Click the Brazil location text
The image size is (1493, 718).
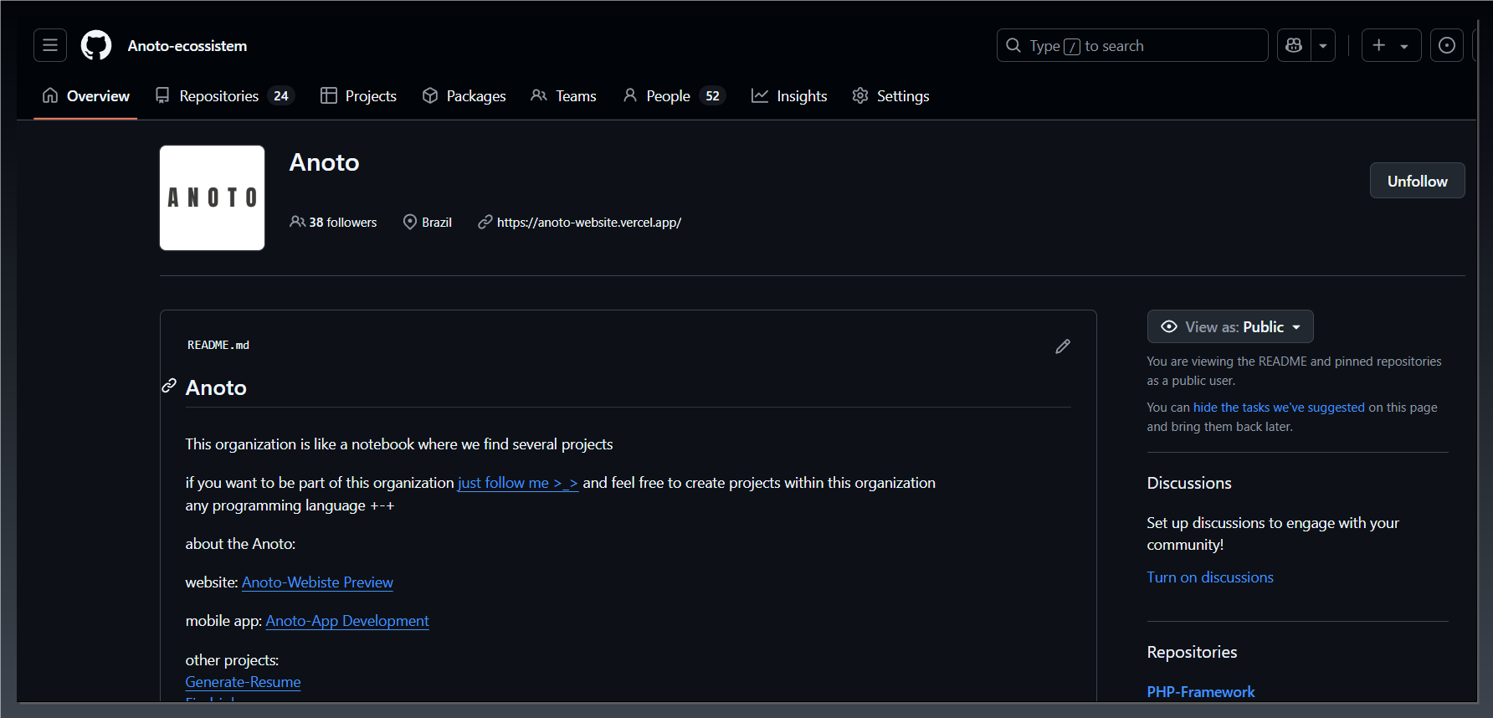[436, 223]
